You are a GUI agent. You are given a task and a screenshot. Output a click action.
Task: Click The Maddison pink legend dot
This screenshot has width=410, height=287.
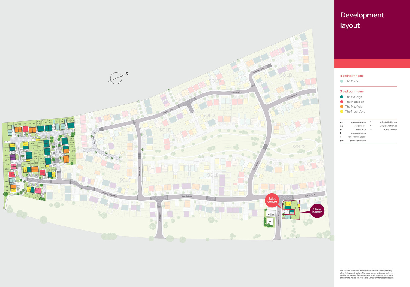point(342,102)
